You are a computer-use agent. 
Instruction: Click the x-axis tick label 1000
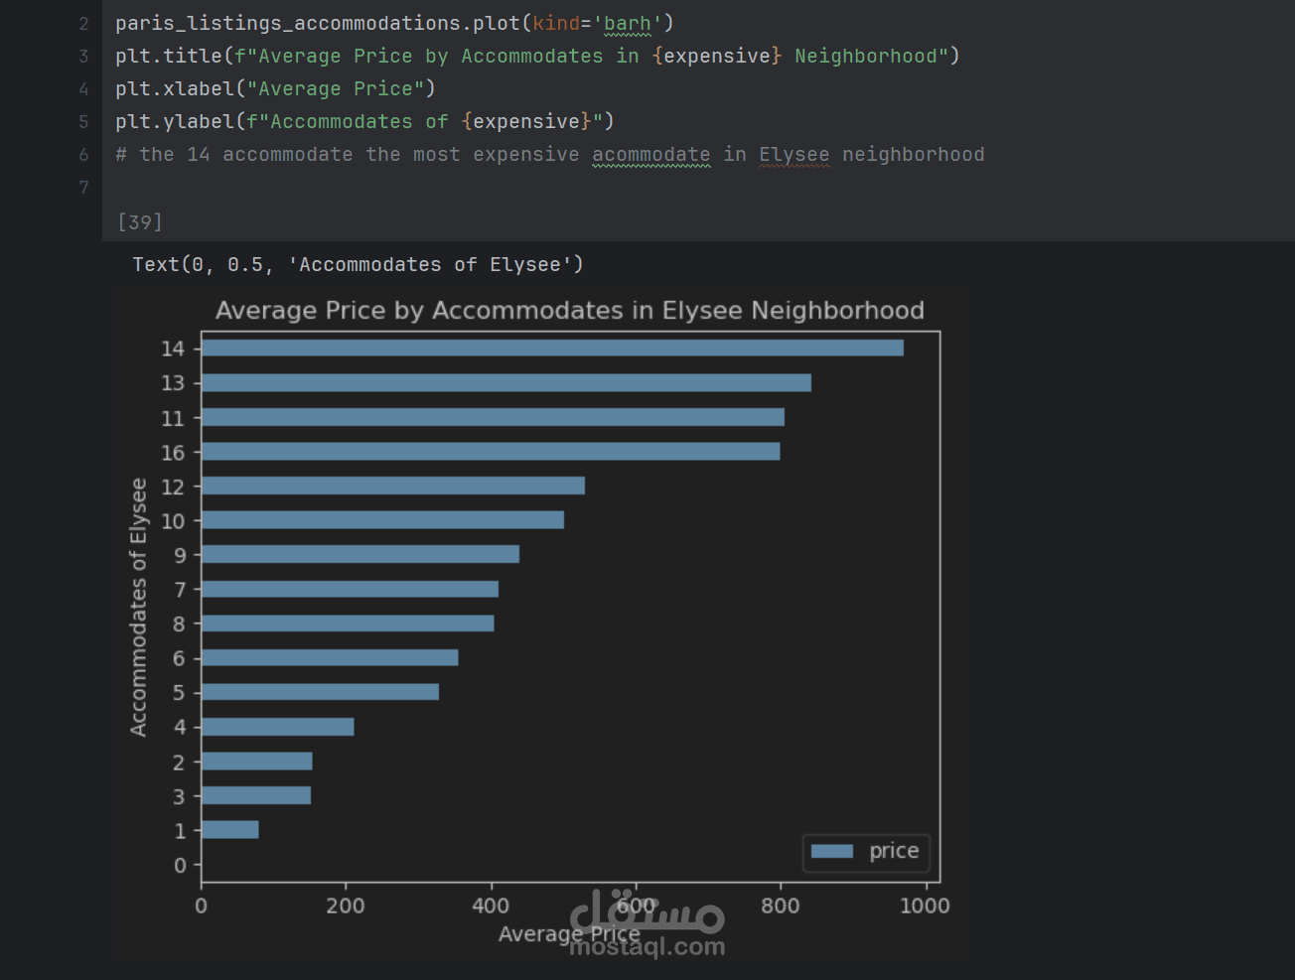[x=925, y=906]
